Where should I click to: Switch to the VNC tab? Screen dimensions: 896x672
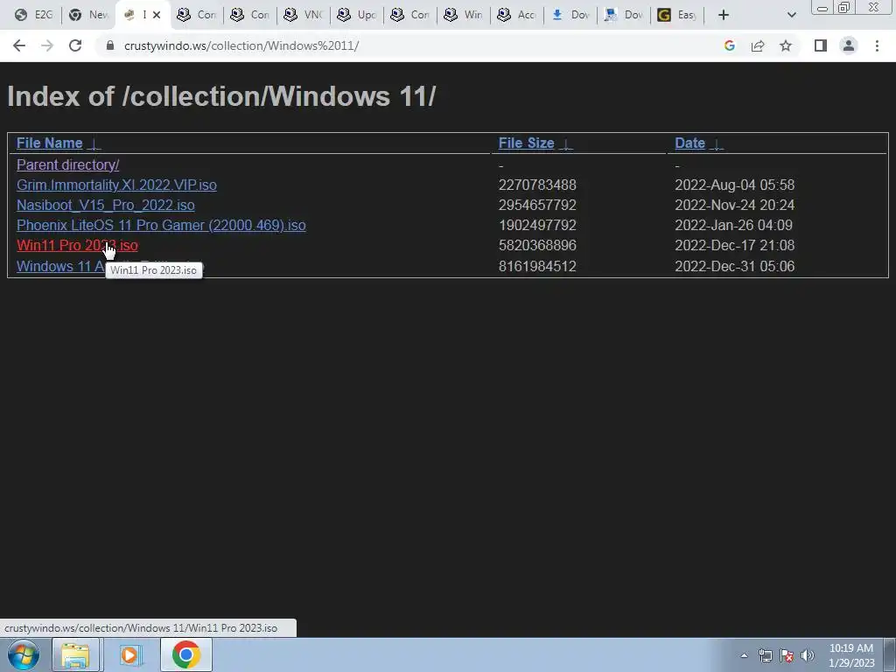(x=304, y=15)
